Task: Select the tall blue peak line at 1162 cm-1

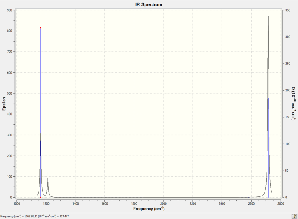Action: 40,112
